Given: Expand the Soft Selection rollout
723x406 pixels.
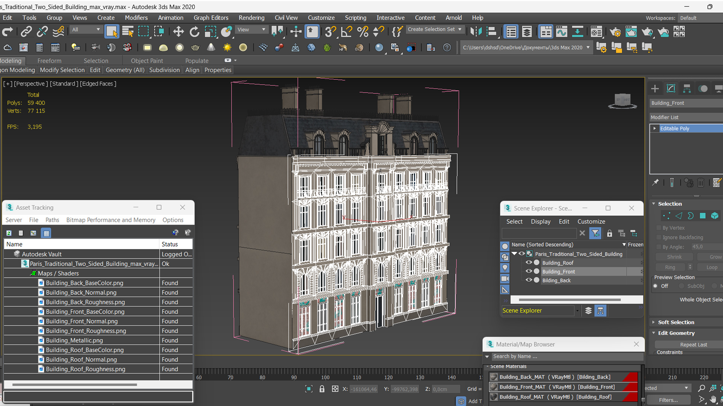Looking at the screenshot, I should (676, 322).
